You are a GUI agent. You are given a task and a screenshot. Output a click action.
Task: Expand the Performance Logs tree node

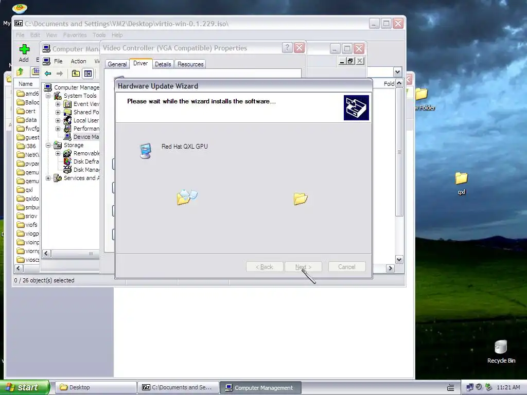tap(58, 129)
